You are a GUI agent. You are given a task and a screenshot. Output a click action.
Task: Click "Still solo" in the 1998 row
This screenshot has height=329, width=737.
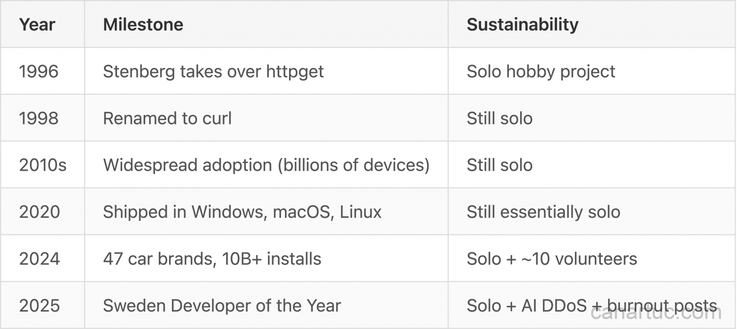click(x=499, y=118)
